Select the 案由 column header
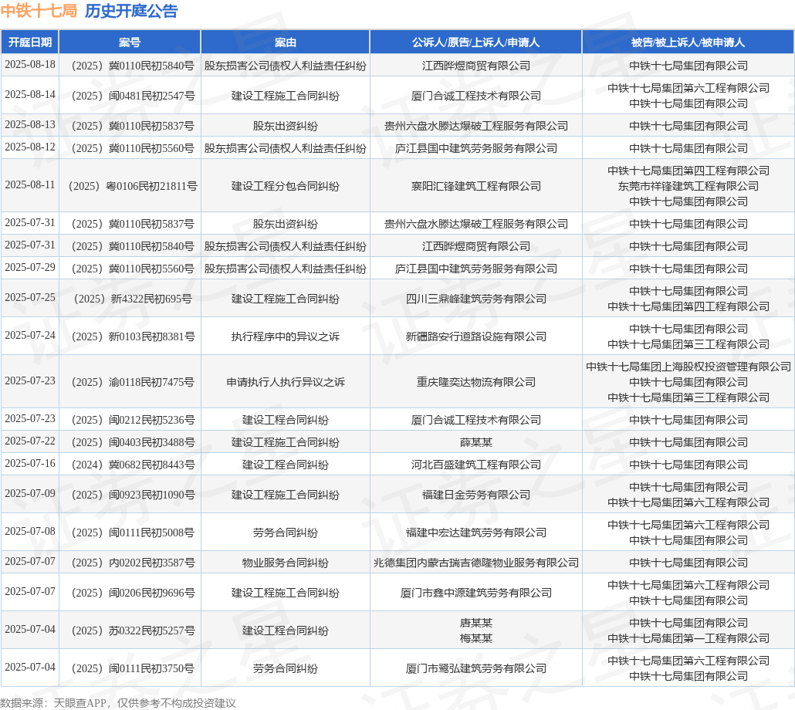Image resolution: width=795 pixels, height=710 pixels. point(286,42)
